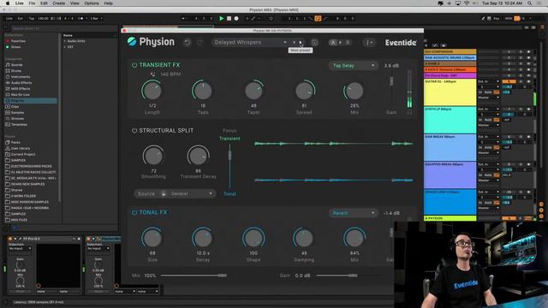548x308 pixels.
Task: Click the Transient Decay knob
Action: click(198, 156)
